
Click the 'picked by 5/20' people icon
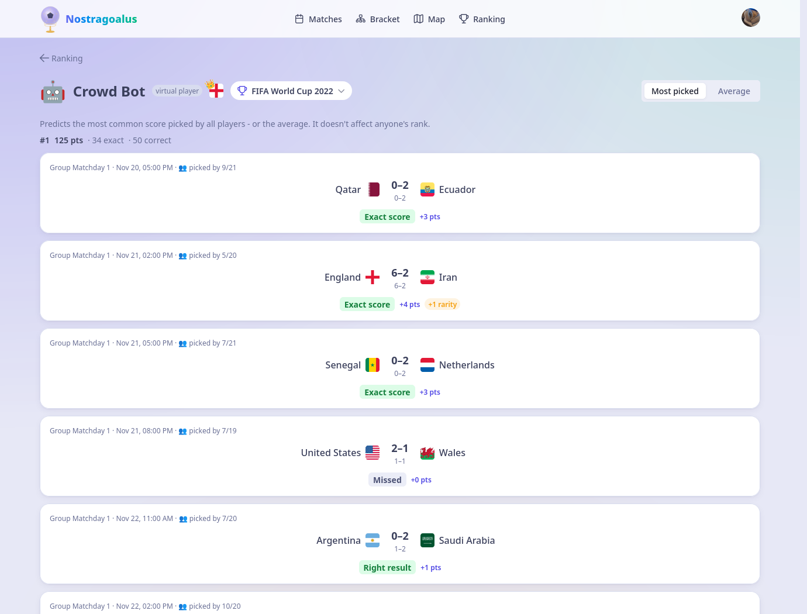tap(182, 256)
